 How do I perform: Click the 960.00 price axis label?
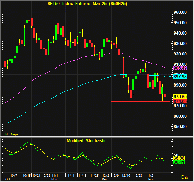[180, 12]
